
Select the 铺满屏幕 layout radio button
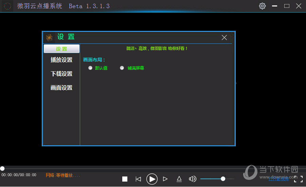tap(122, 68)
